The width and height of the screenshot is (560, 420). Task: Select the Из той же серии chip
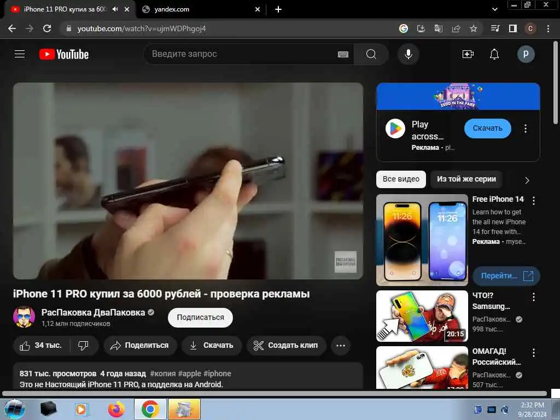pos(466,179)
